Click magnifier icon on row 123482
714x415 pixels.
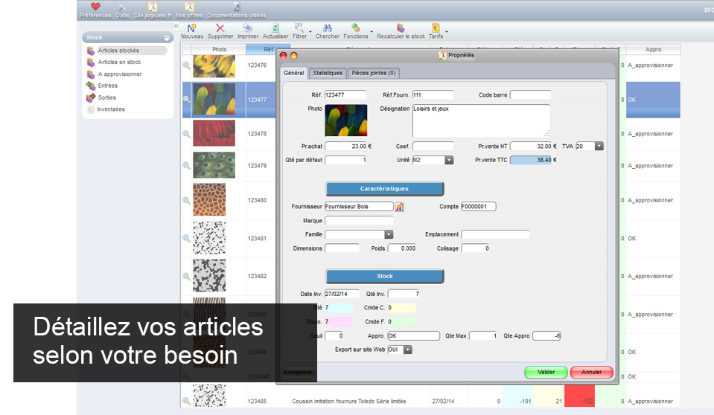pos(187,276)
